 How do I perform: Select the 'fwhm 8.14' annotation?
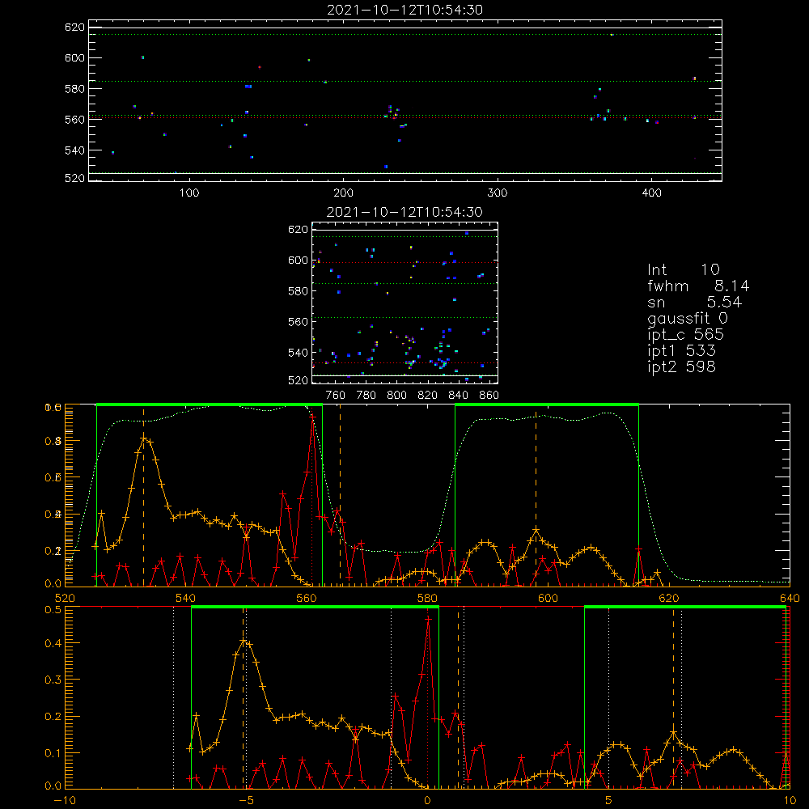698,286
